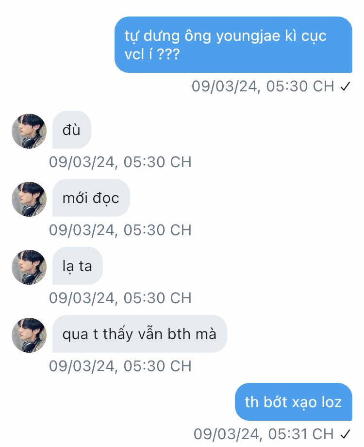Click the timestamp under the first blue message
The width and height of the screenshot is (364, 447).
point(263,86)
